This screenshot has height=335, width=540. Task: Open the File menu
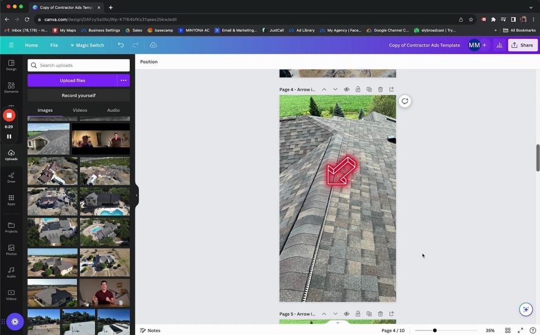click(x=54, y=45)
